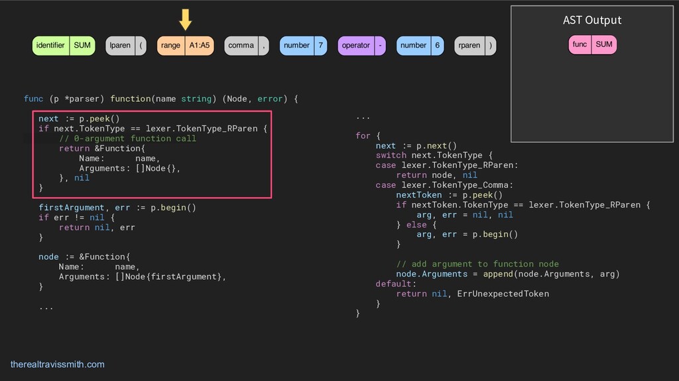Click the 'if err != nil {' line
Viewport: 679px width, 381px height.
[76, 217]
